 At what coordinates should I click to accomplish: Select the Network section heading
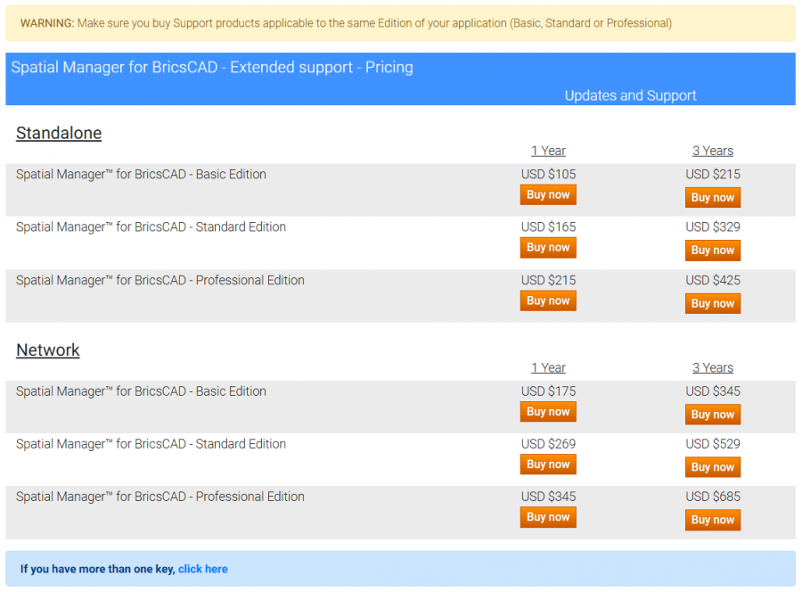tap(47, 350)
